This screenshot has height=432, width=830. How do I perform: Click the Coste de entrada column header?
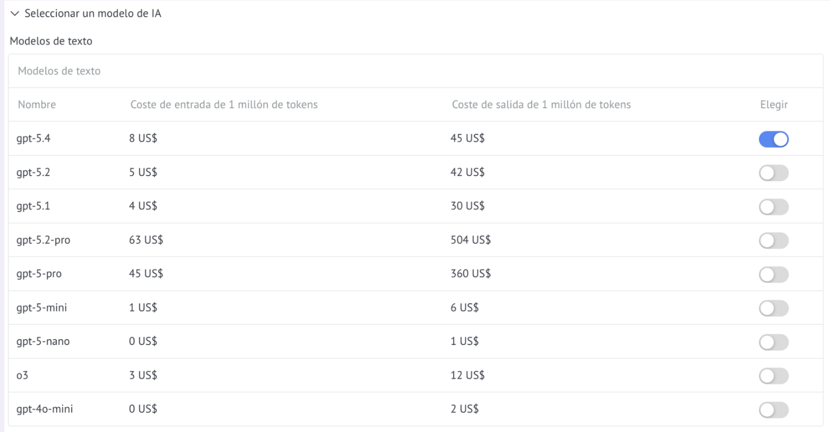[224, 104]
